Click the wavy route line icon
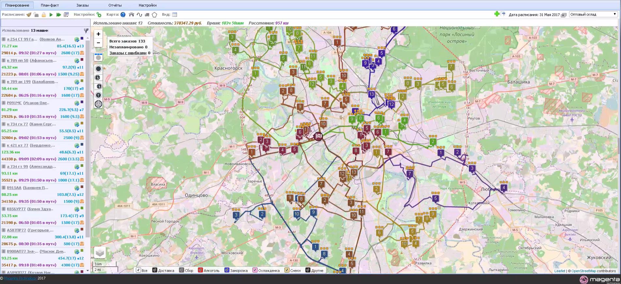621x284 pixels. point(139,15)
